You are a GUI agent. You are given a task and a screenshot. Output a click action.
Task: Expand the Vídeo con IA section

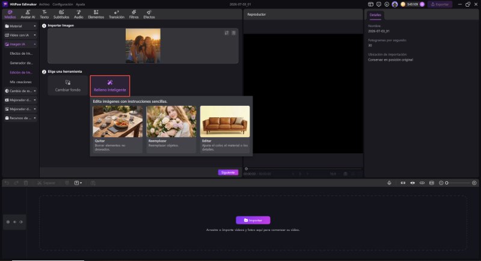[x=20, y=35]
